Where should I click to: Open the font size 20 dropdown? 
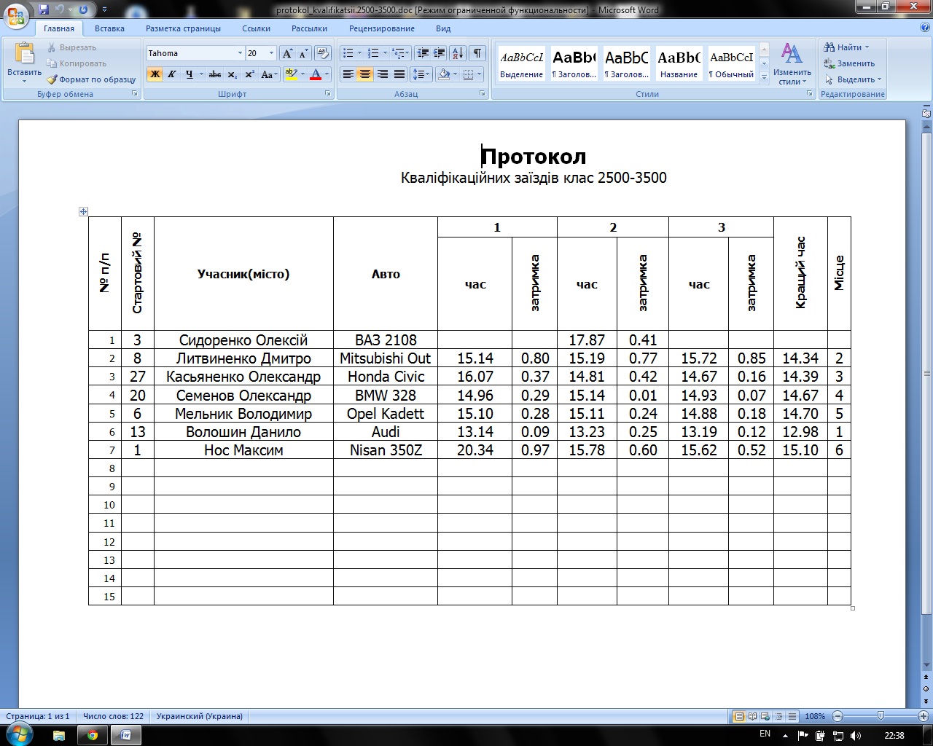point(271,53)
